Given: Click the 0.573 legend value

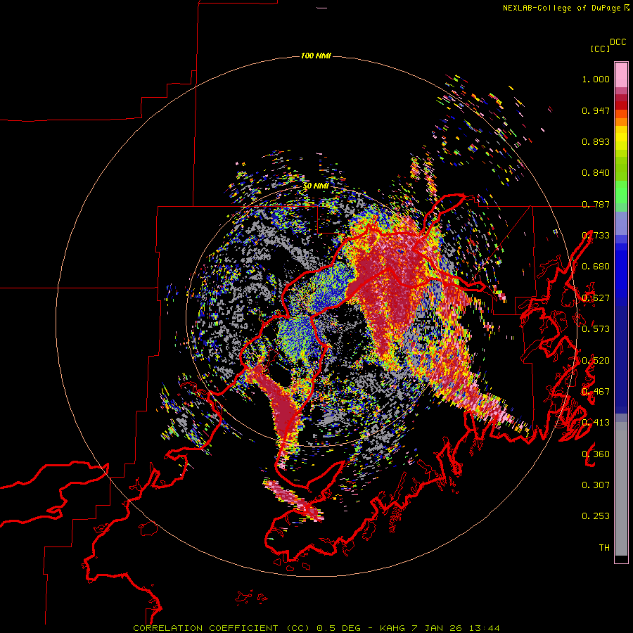Looking at the screenshot, I should click(596, 329).
